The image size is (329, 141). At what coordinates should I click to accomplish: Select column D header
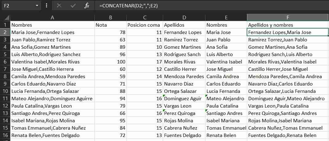click(184, 18)
